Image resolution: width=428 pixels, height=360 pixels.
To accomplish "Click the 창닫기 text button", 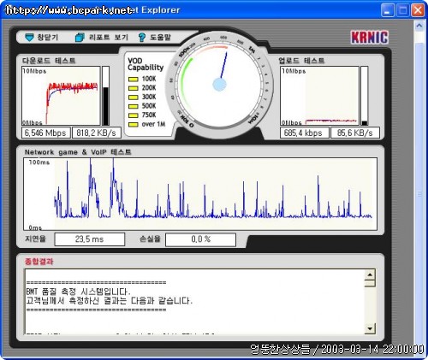I will point(48,38).
